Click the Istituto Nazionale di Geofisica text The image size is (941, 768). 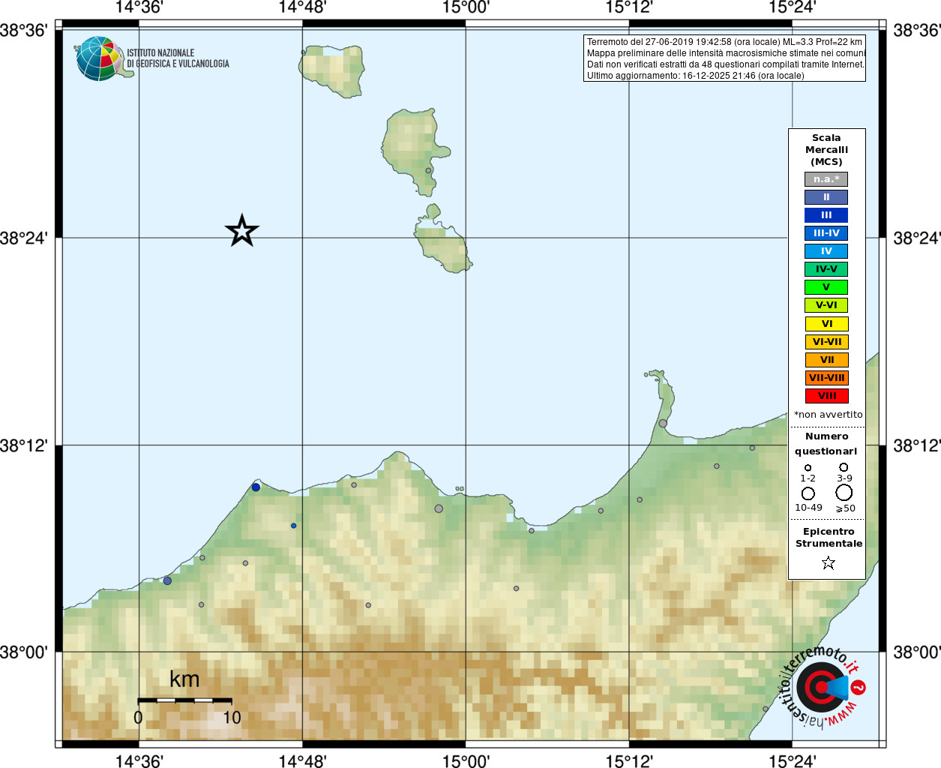pos(178,58)
